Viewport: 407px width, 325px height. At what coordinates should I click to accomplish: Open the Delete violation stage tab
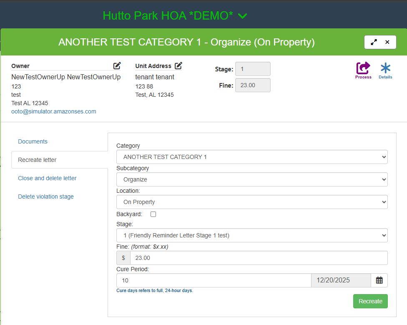[x=46, y=197]
